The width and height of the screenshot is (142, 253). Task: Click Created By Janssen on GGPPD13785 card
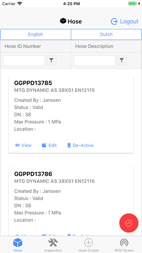click(x=38, y=100)
